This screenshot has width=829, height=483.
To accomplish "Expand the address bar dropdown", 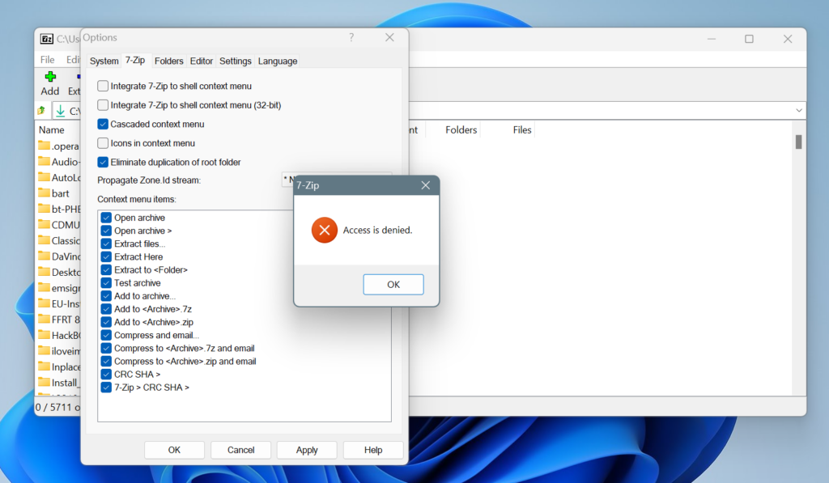I will [x=798, y=110].
